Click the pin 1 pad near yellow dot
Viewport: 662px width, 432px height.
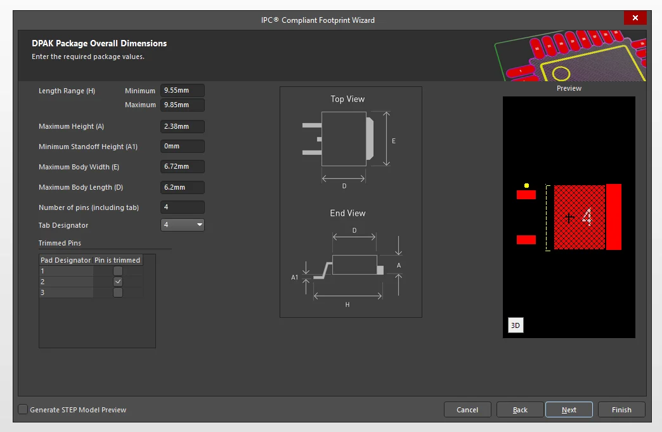tap(526, 195)
